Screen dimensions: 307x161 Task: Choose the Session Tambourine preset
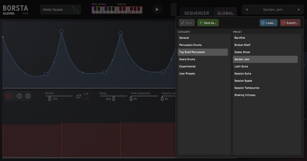point(265,88)
